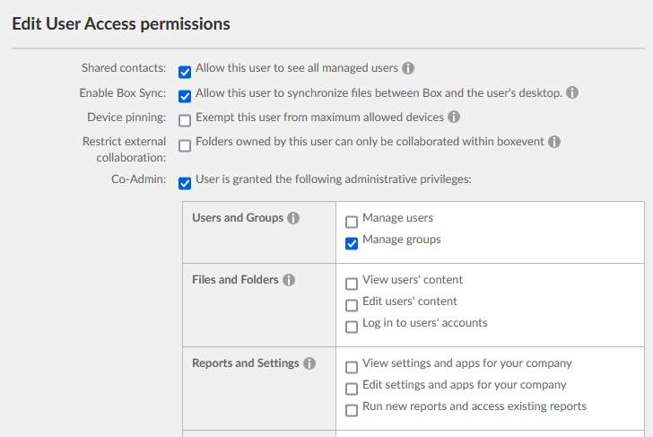Click info icon for external collaboration restriction
This screenshot has width=653, height=437.
pos(554,142)
